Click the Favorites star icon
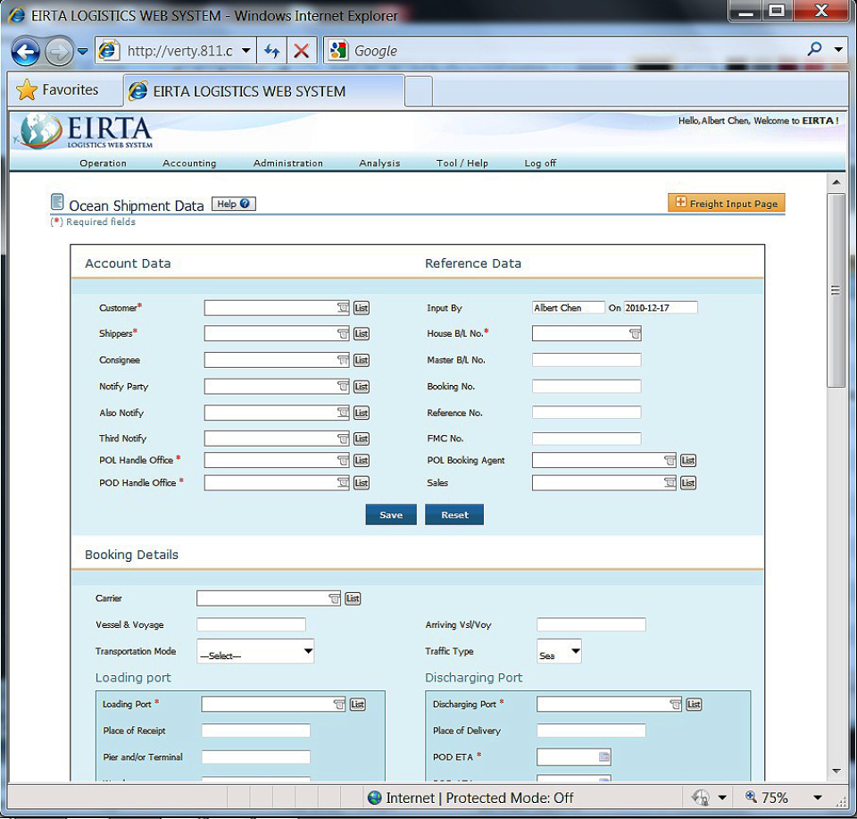Image resolution: width=857 pixels, height=819 pixels. coord(27,89)
